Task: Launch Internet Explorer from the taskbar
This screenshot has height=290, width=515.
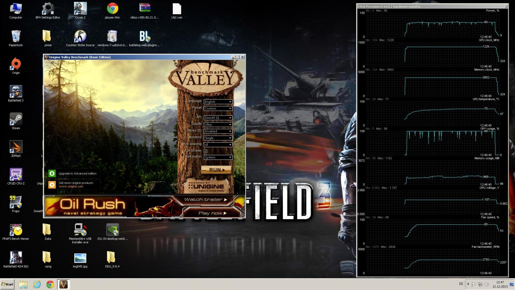Action: [37, 284]
